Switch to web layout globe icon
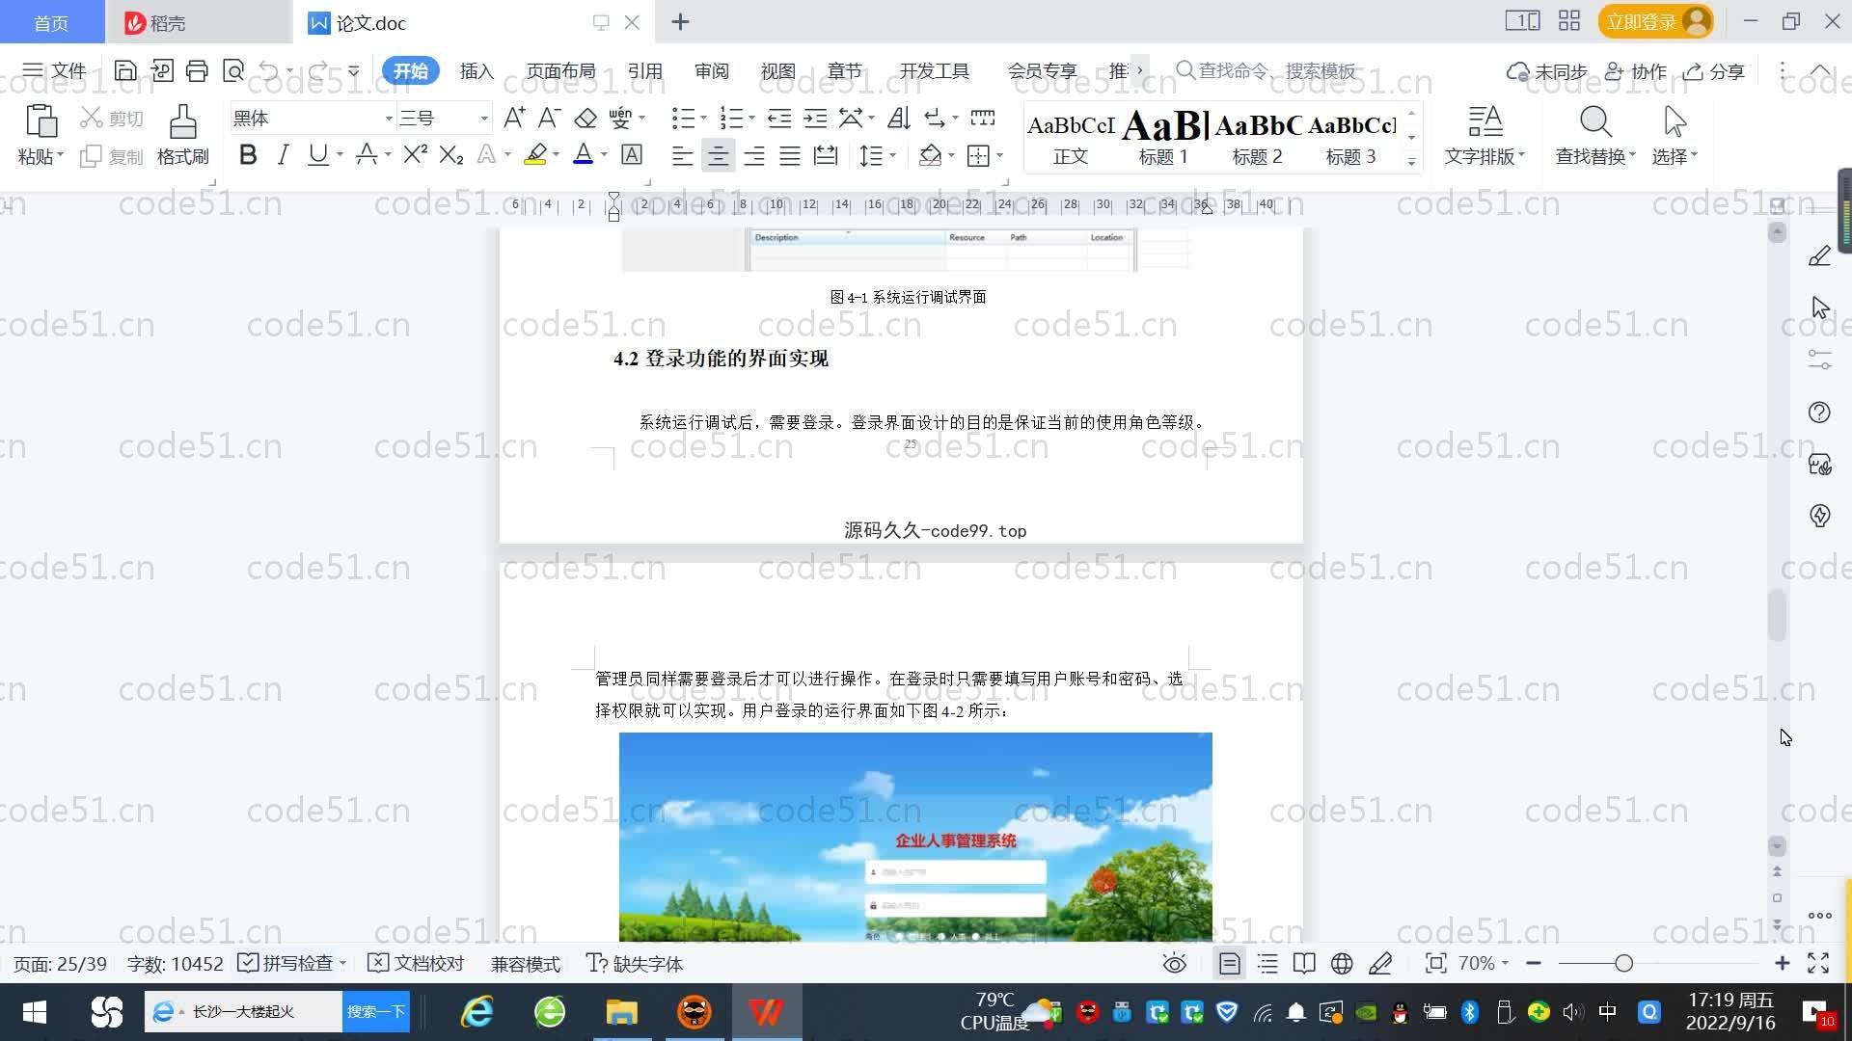This screenshot has height=1041, width=1852. point(1342,964)
